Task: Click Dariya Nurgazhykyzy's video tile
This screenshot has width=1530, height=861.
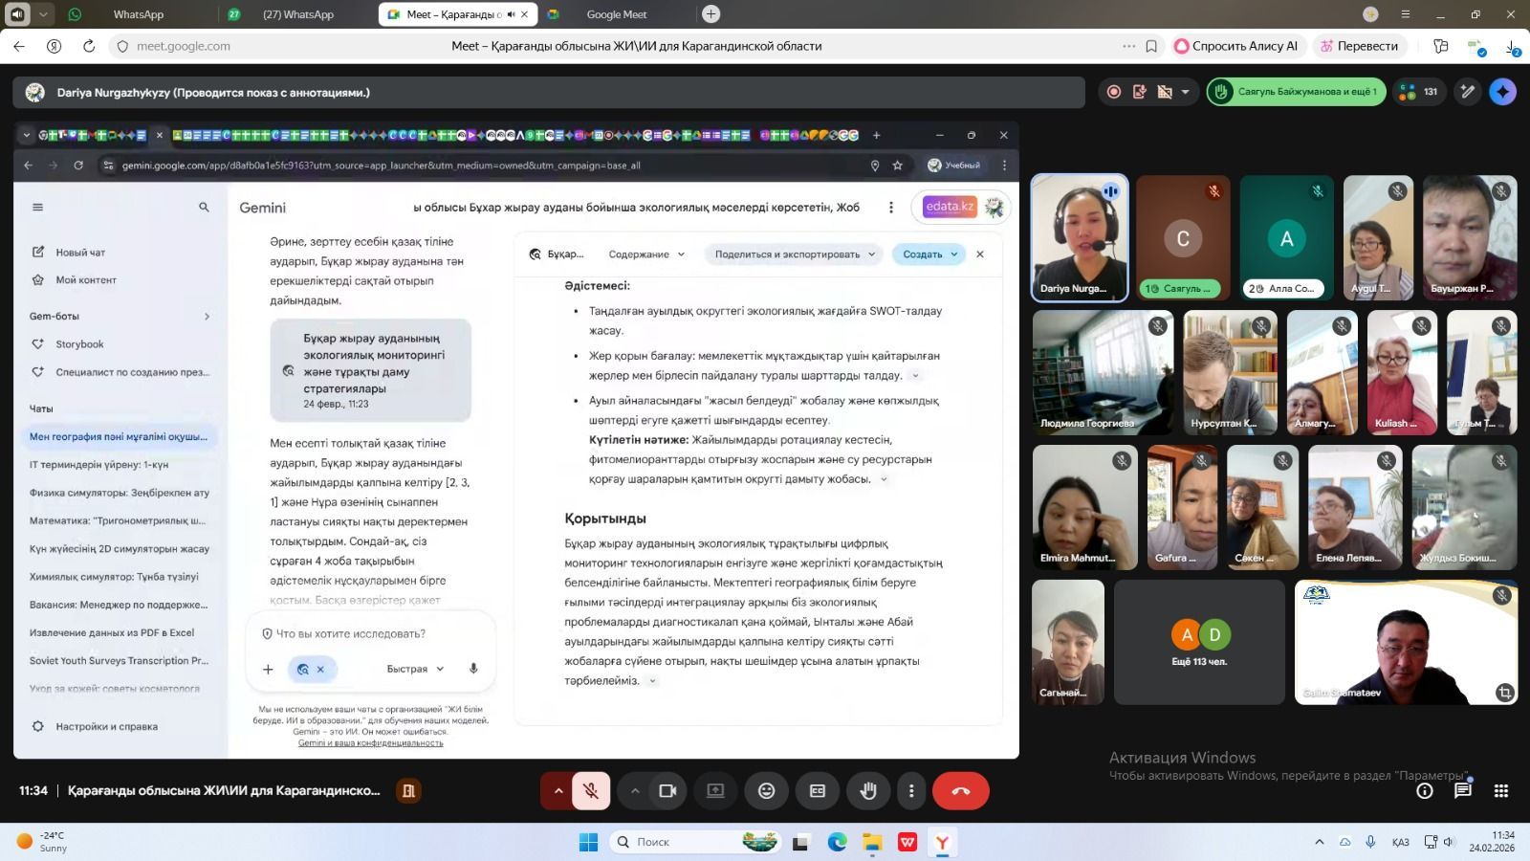Action: pyautogui.click(x=1080, y=237)
